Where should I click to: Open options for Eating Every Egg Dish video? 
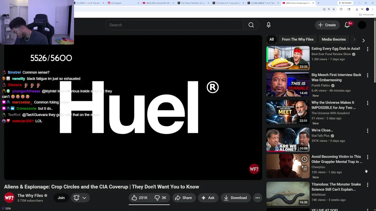click(367, 49)
